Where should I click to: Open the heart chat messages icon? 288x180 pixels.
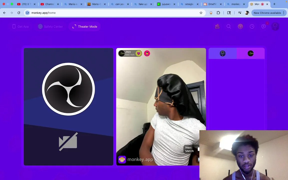pos(263,26)
